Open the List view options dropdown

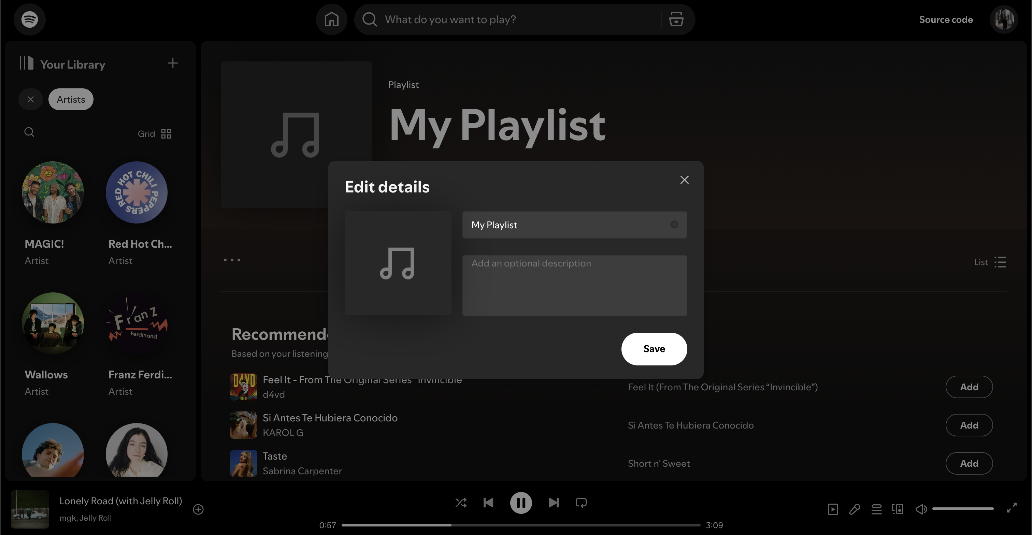990,262
